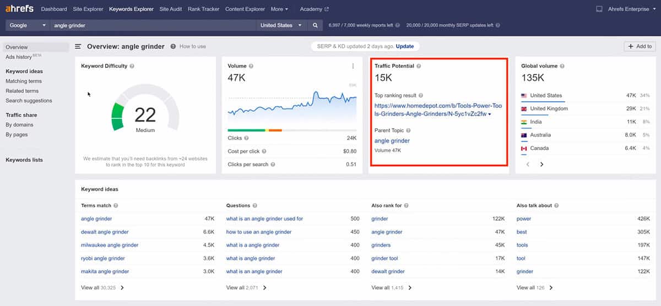
Task: Open Site Explorer in top navigation
Action: pos(88,9)
